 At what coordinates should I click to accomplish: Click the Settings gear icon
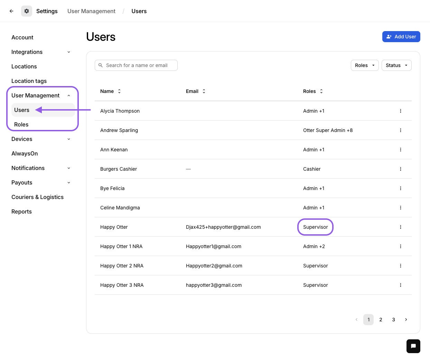tap(27, 11)
